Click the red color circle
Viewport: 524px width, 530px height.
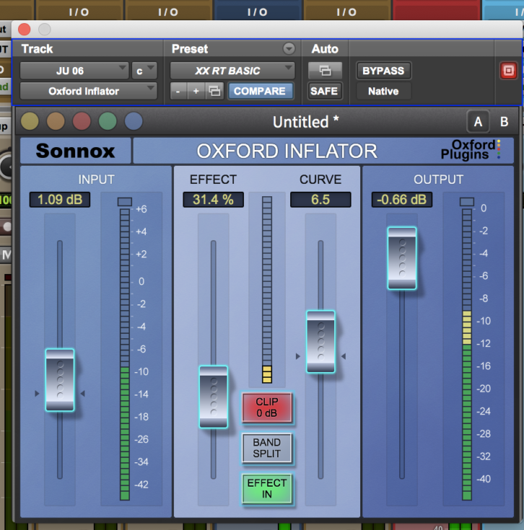click(82, 121)
